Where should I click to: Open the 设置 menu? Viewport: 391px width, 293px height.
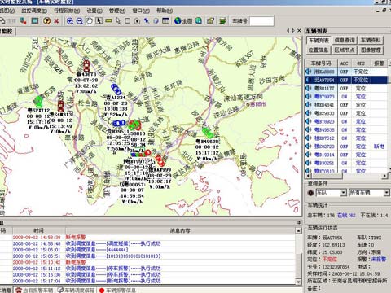coord(94,11)
